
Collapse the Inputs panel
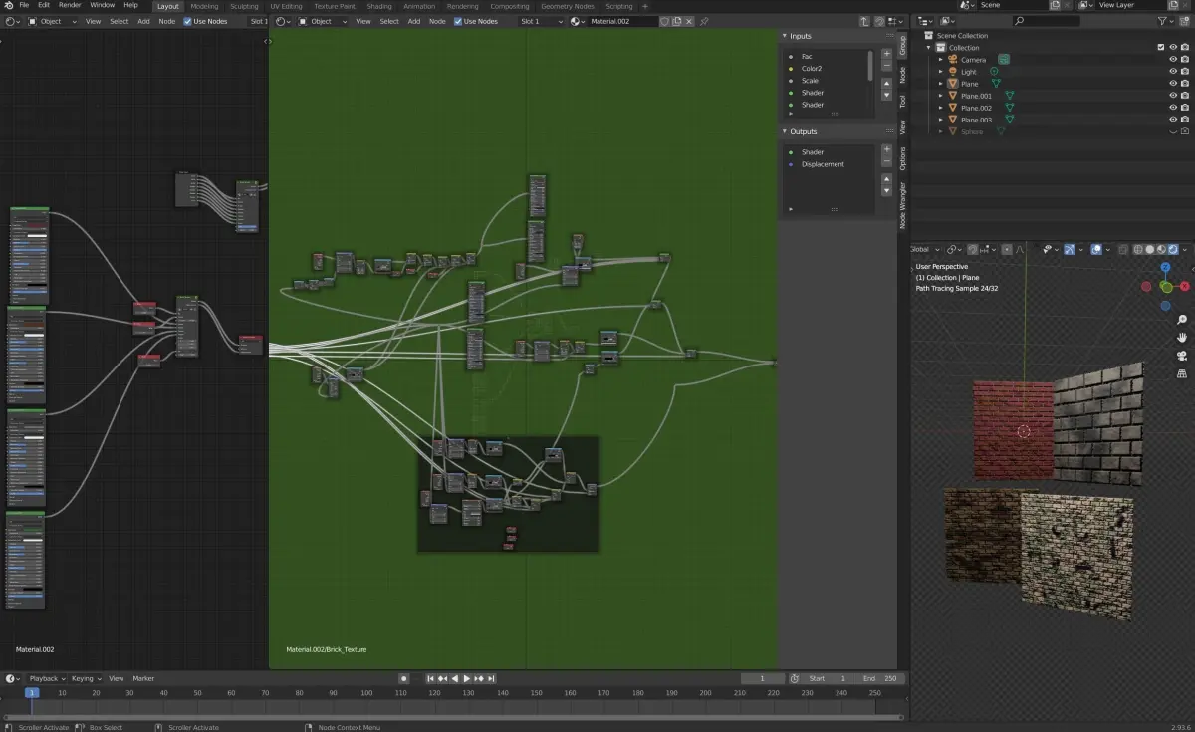click(x=785, y=36)
